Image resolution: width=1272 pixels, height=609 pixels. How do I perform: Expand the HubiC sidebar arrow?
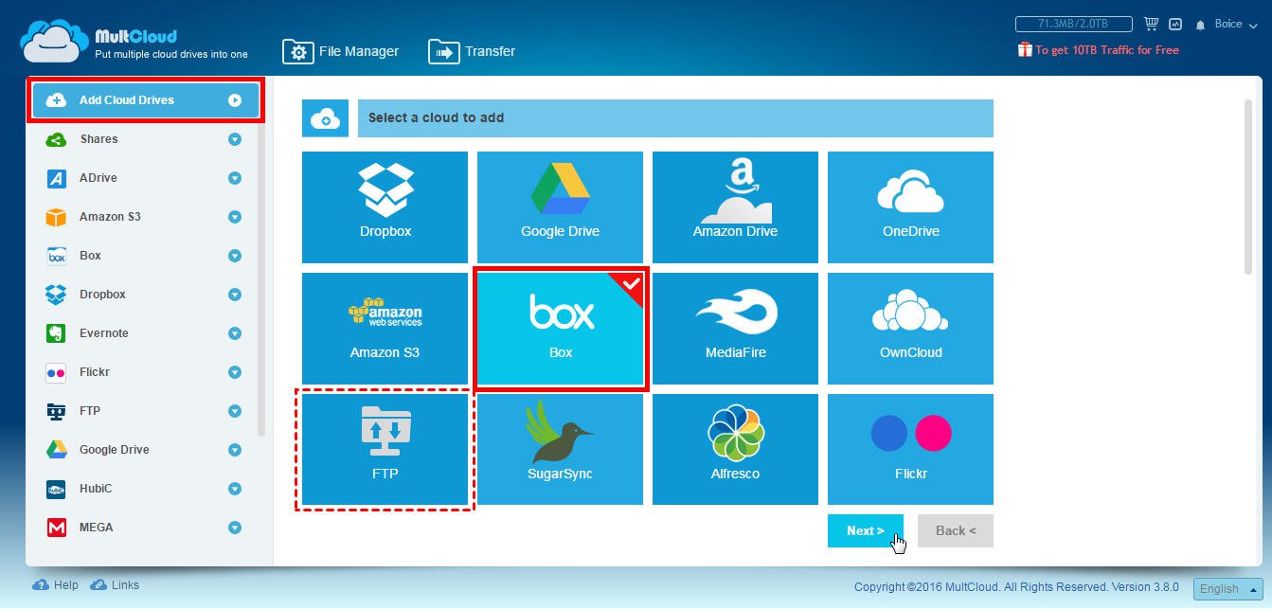coord(235,489)
